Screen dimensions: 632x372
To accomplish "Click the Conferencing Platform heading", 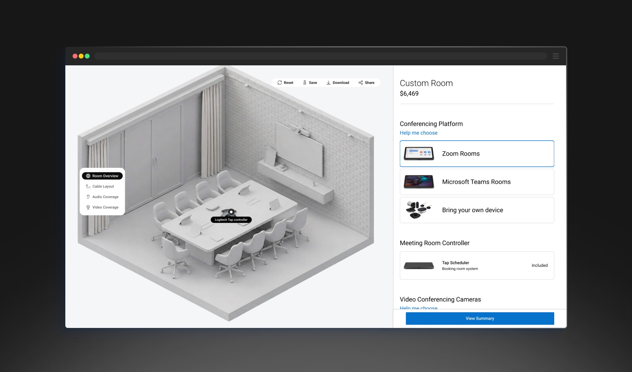I will click(x=431, y=124).
